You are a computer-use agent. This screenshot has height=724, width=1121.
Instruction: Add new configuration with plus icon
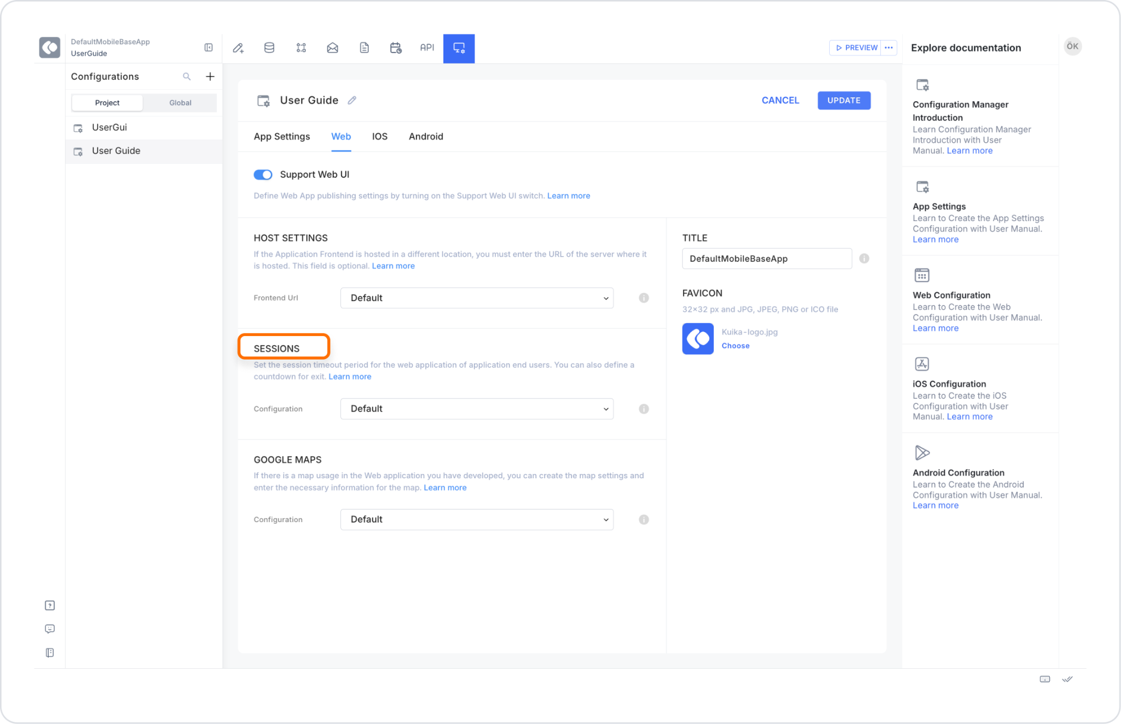pyautogui.click(x=210, y=77)
